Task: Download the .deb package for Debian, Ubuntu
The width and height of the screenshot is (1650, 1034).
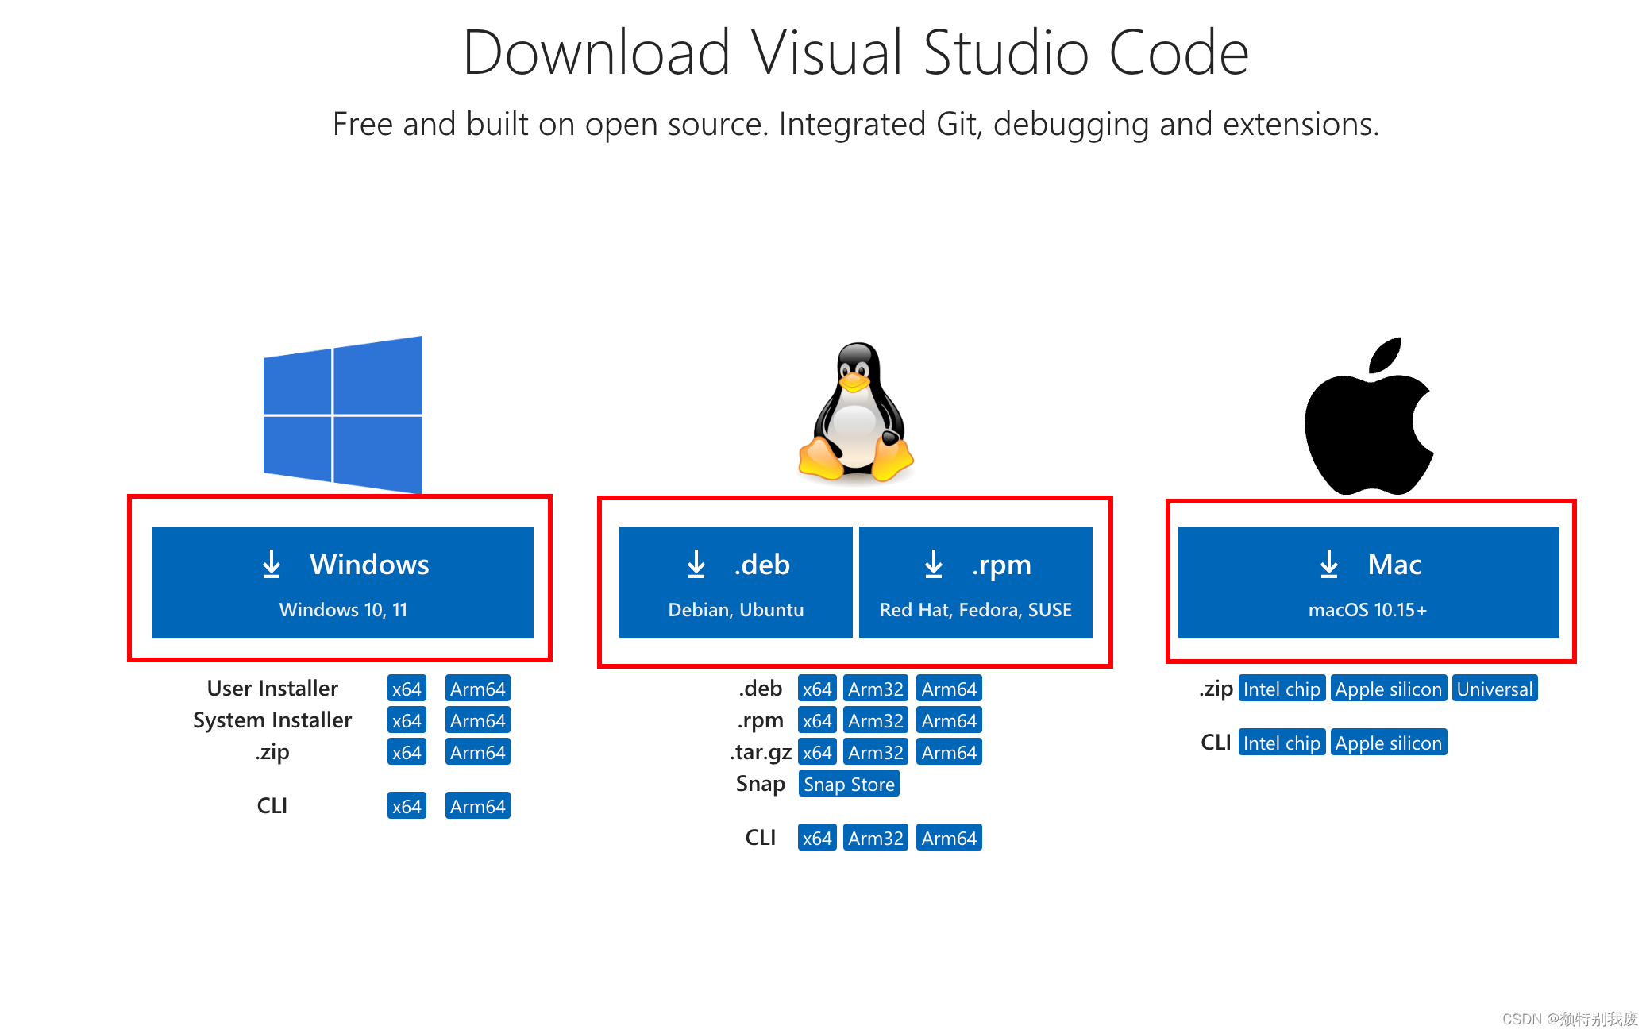Action: (x=736, y=582)
